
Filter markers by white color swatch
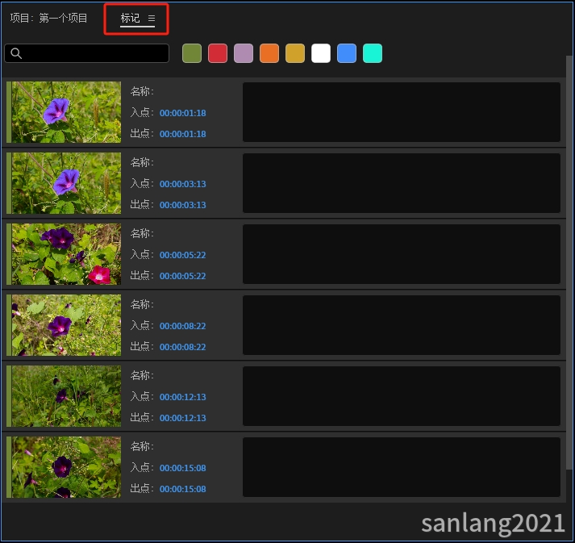click(x=321, y=53)
